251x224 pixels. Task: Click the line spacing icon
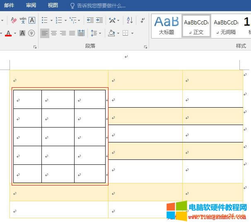pyautogui.click(x=94, y=33)
